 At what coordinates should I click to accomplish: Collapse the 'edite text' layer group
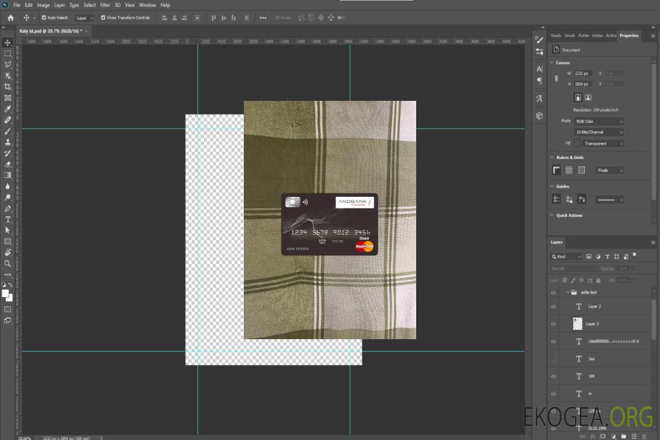click(x=568, y=292)
